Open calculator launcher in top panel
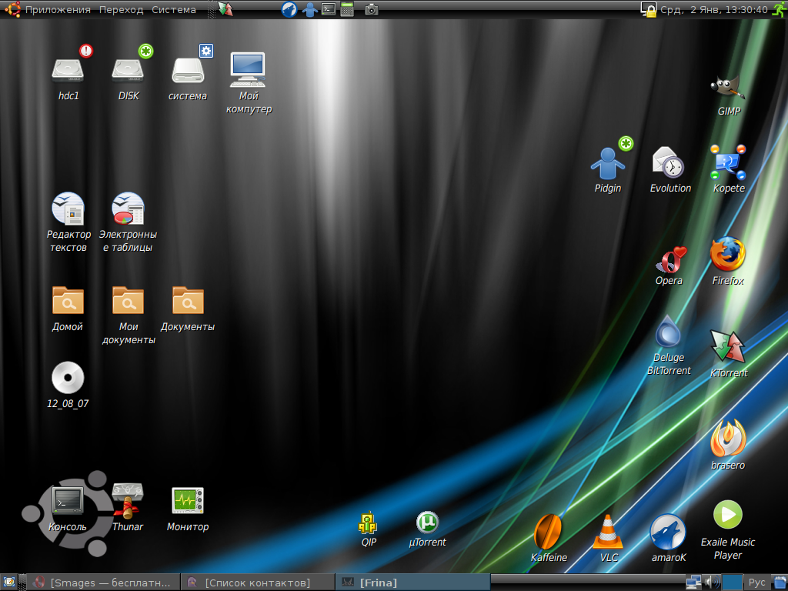Image resolution: width=788 pixels, height=591 pixels. click(347, 9)
